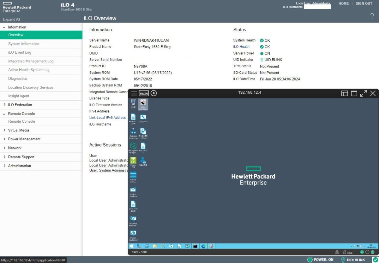Click the green power icon in console footer

click(373, 252)
